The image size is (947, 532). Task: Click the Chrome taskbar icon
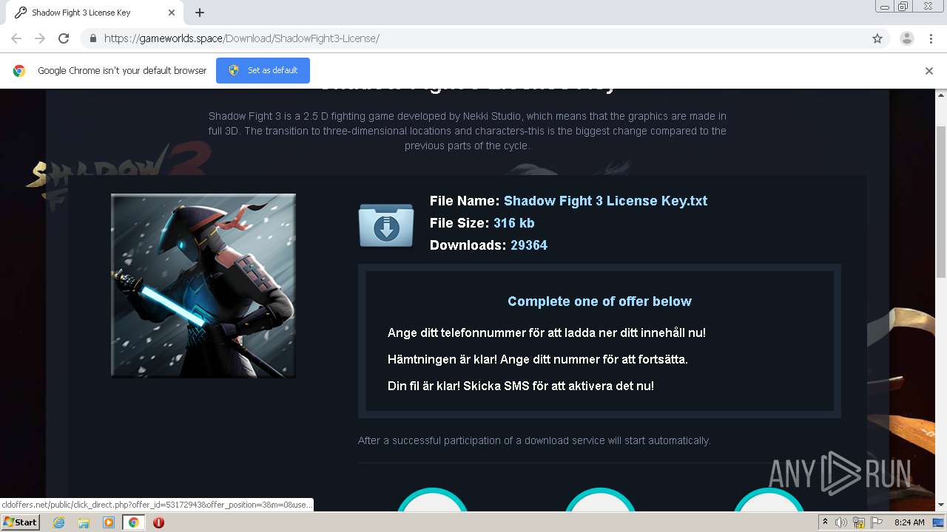tap(134, 522)
